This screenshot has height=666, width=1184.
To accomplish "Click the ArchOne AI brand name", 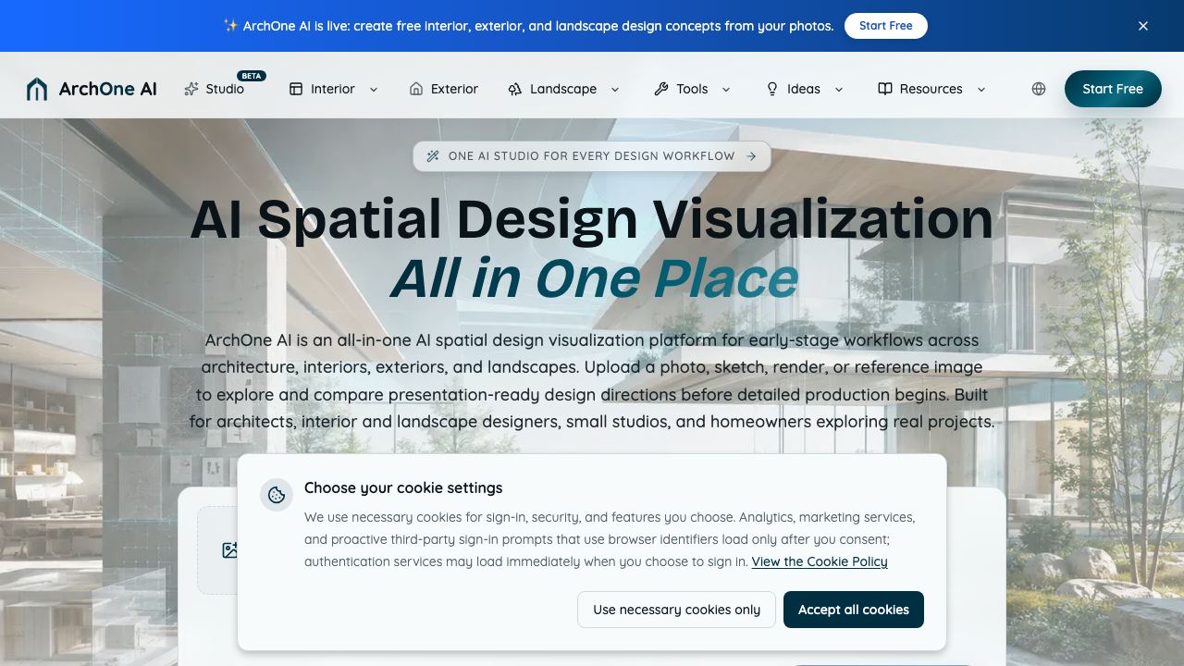I will click(x=108, y=89).
